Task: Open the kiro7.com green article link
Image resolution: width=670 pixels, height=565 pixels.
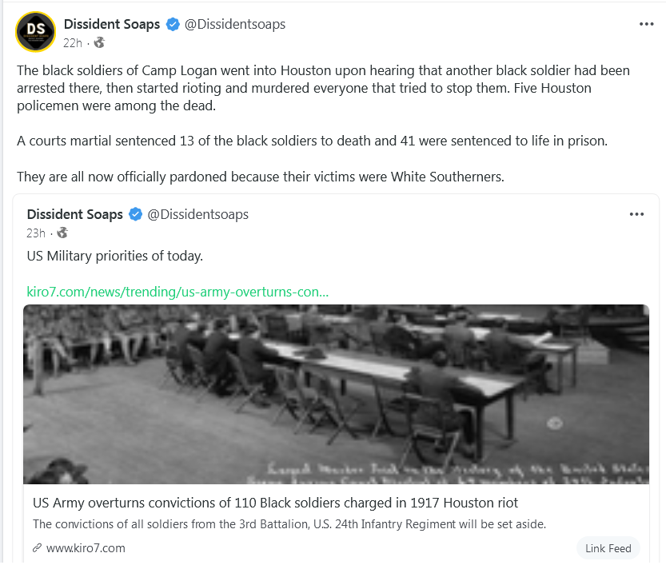Action: tap(177, 292)
